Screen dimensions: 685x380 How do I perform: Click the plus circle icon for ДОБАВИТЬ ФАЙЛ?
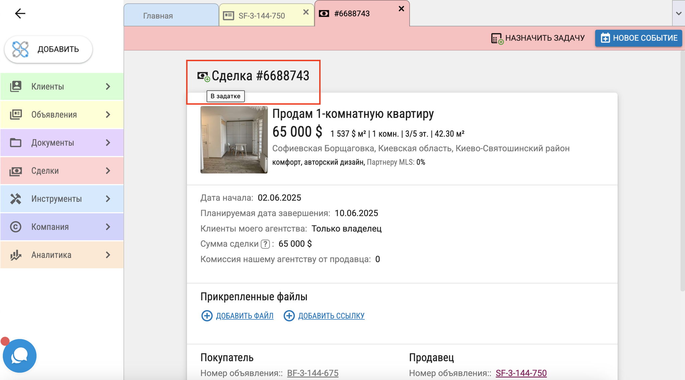207,316
